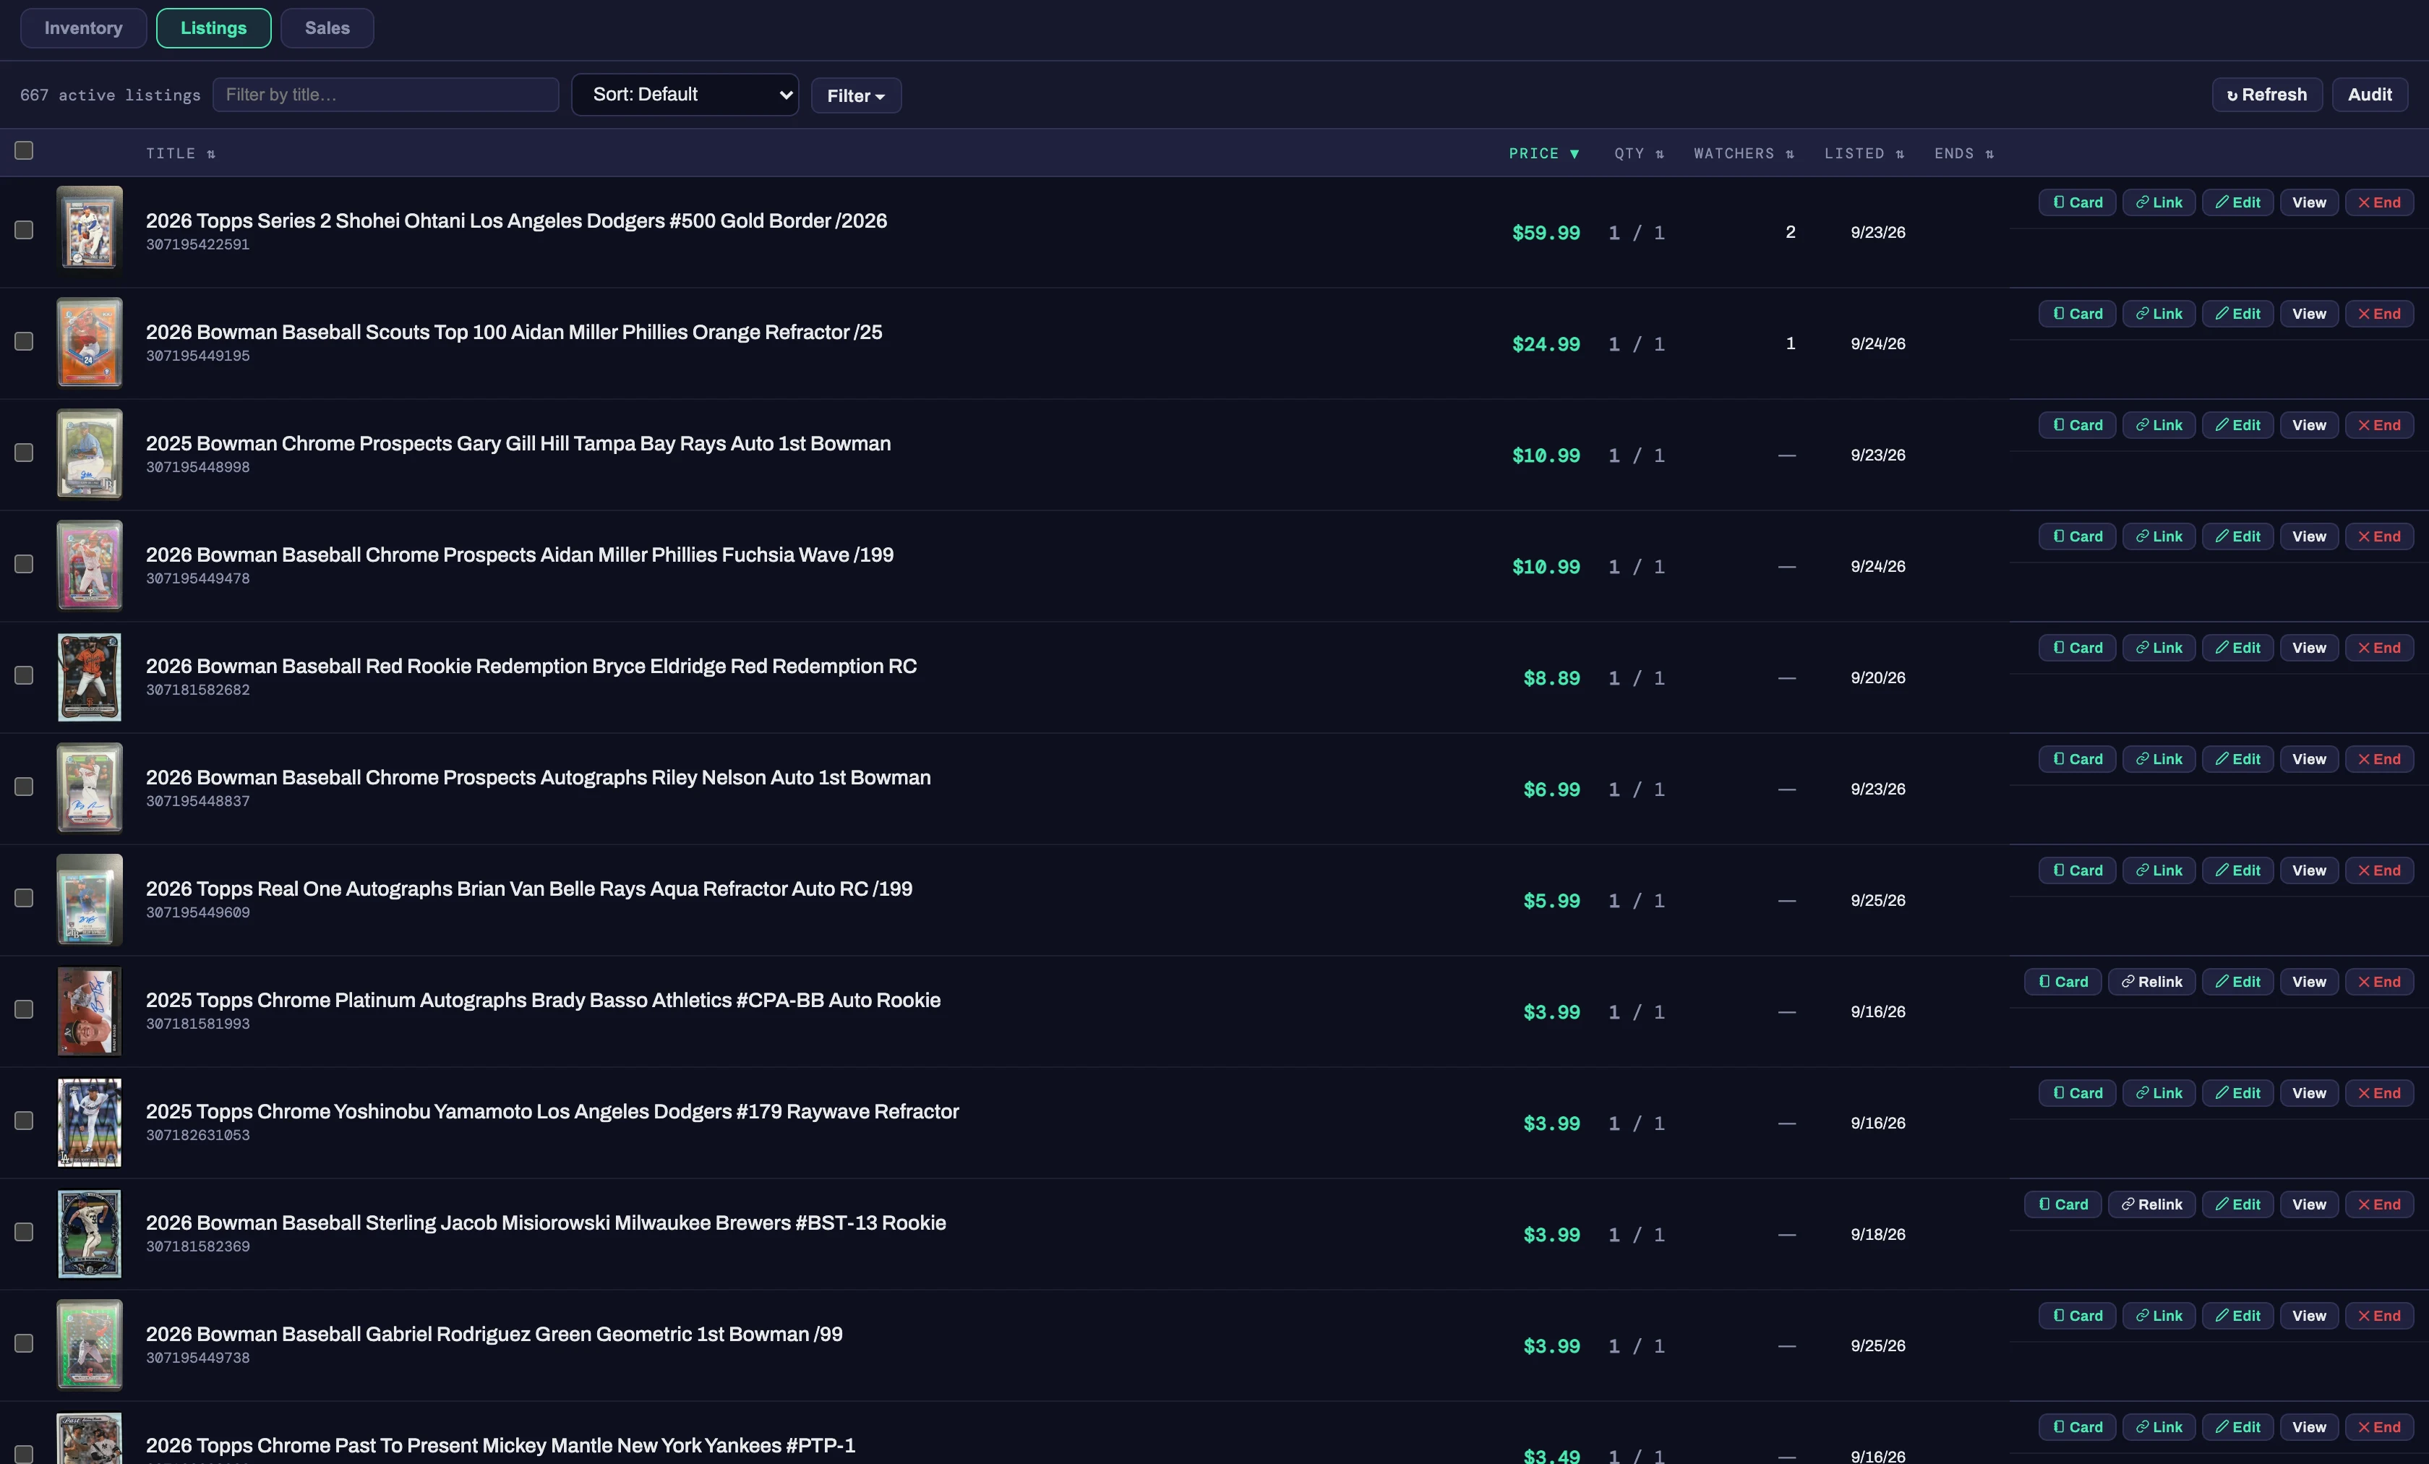Sort listings by the Ends column
Viewport: 2429px width, 1464px height.
click(1963, 154)
